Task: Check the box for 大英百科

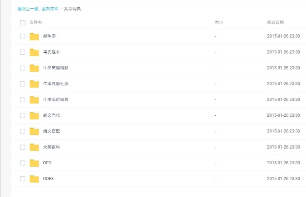Action: [x=23, y=147]
